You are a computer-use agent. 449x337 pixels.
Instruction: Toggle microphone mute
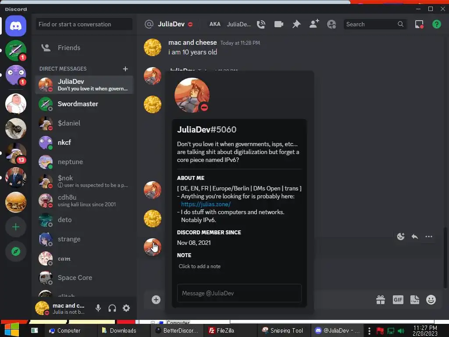pos(98,308)
